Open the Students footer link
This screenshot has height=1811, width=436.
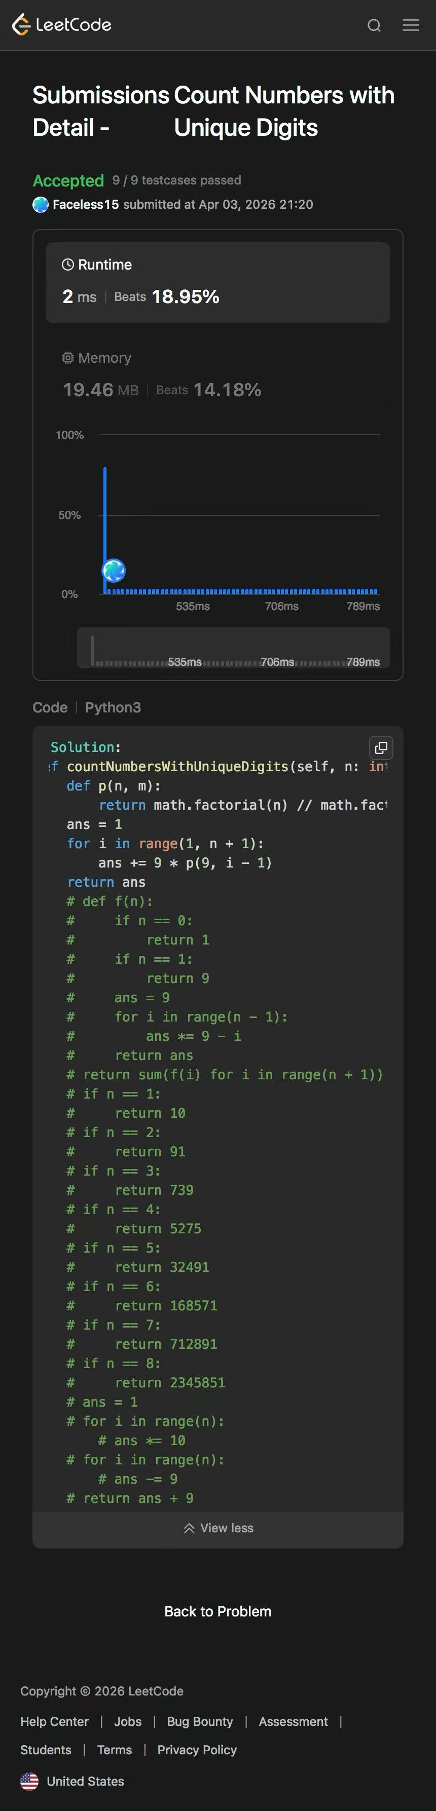click(46, 1750)
